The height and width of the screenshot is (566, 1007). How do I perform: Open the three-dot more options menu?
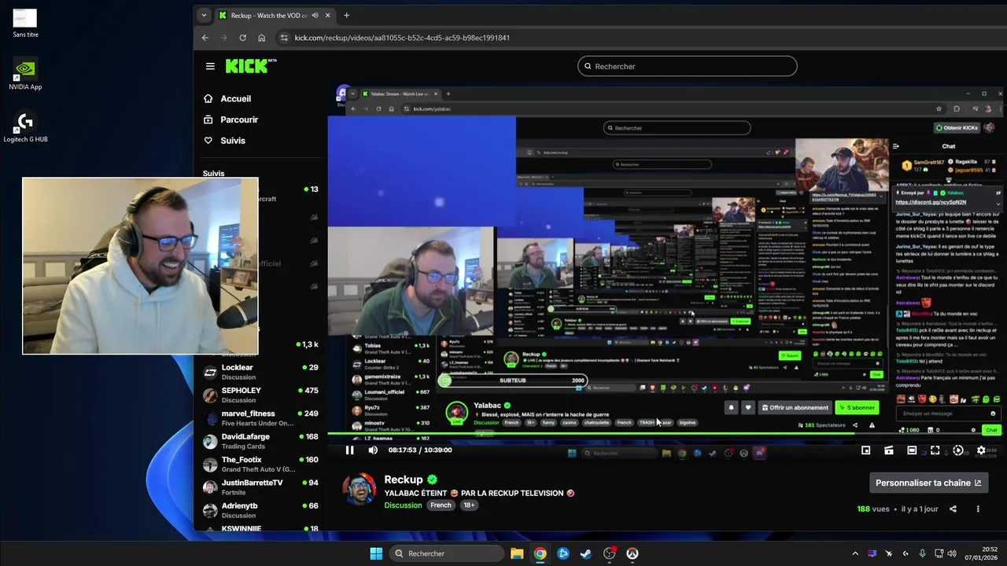(x=978, y=509)
